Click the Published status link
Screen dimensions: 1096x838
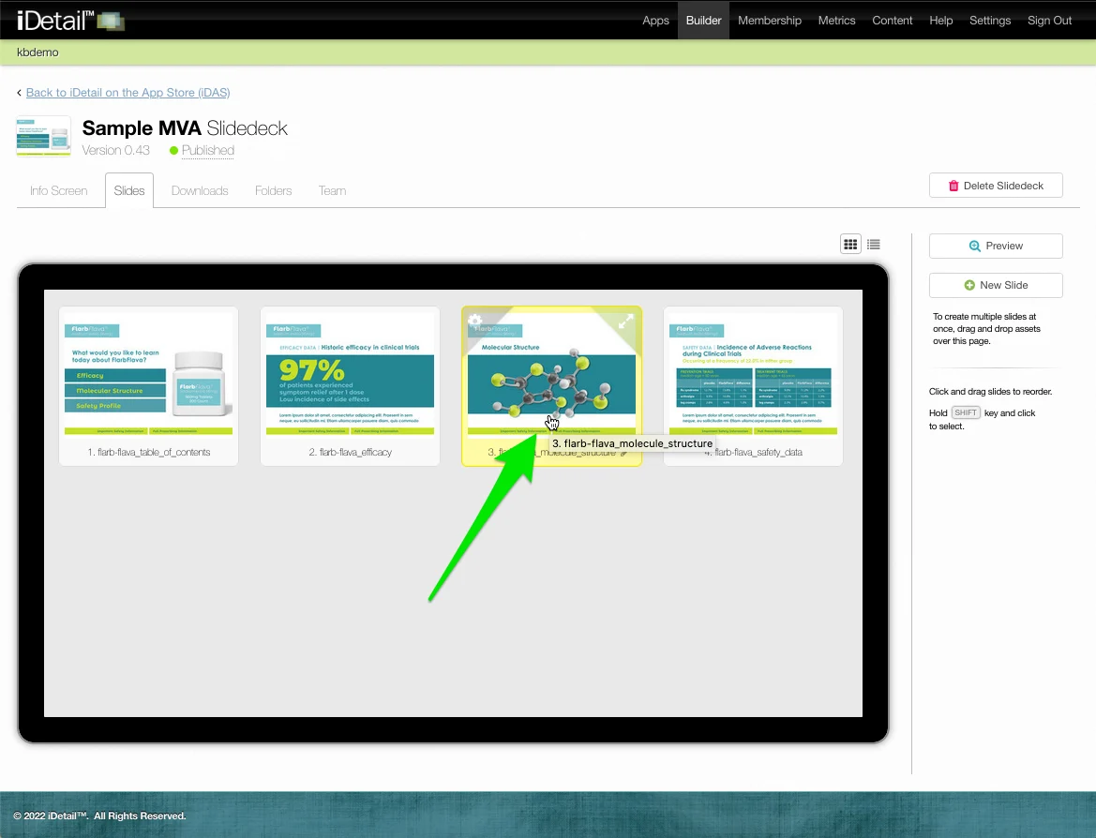pos(207,150)
